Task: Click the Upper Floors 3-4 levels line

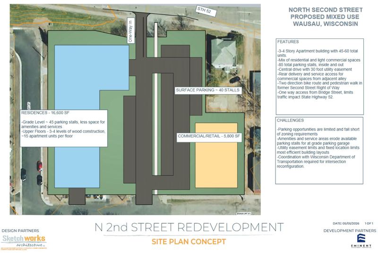Action: 63,134
